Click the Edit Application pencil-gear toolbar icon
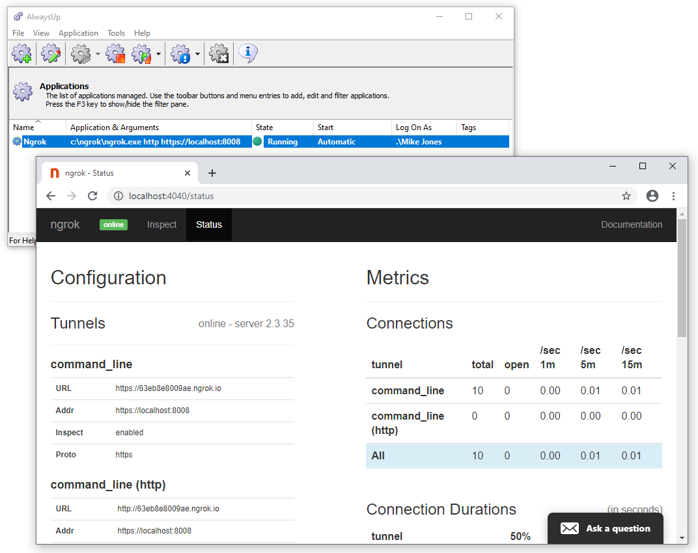This screenshot has width=698, height=553. (51, 53)
